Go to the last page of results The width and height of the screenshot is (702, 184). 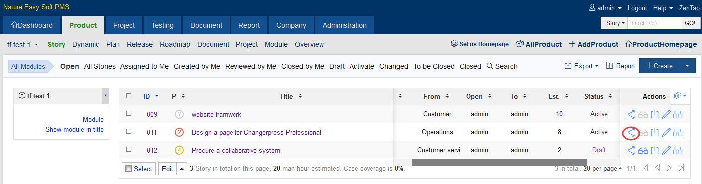click(681, 168)
